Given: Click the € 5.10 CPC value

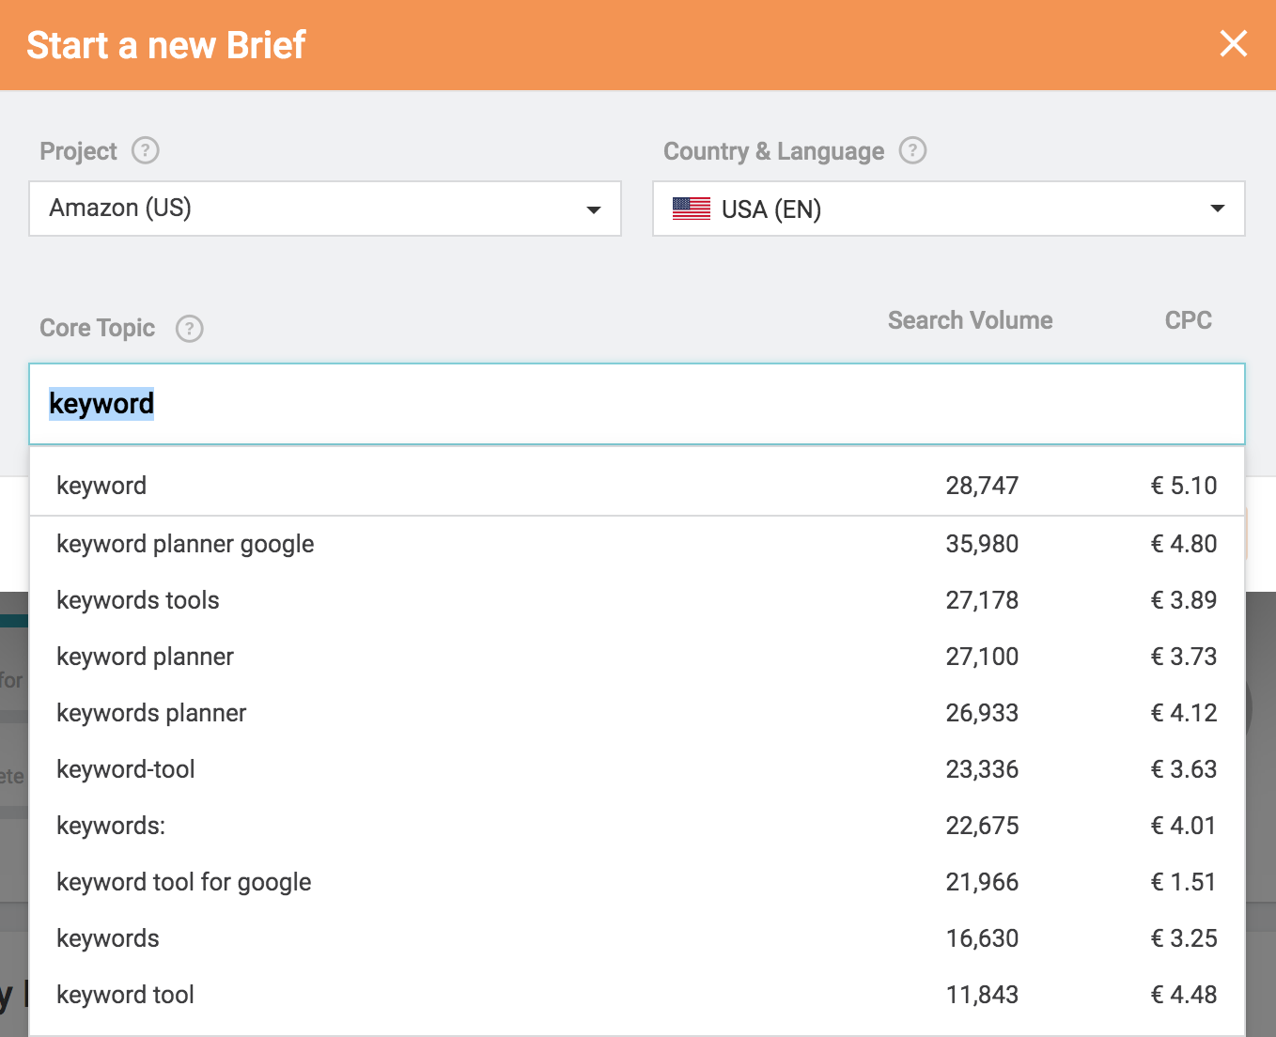Looking at the screenshot, I should (1184, 486).
